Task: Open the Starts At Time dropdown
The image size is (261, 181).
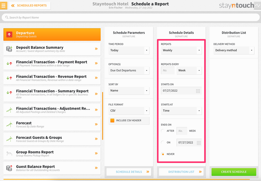Action: click(x=181, y=111)
